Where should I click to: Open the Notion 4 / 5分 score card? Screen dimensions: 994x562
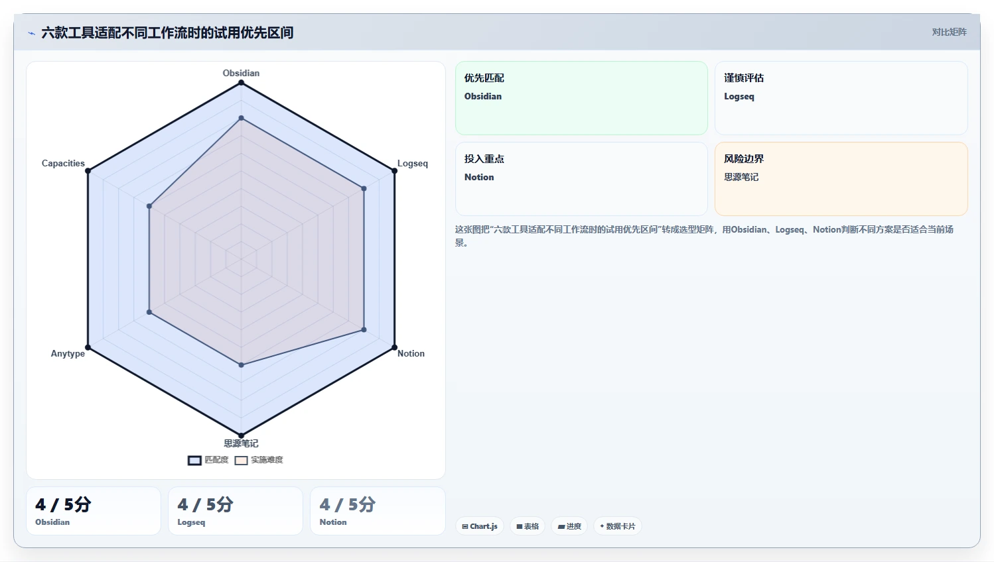[378, 511]
